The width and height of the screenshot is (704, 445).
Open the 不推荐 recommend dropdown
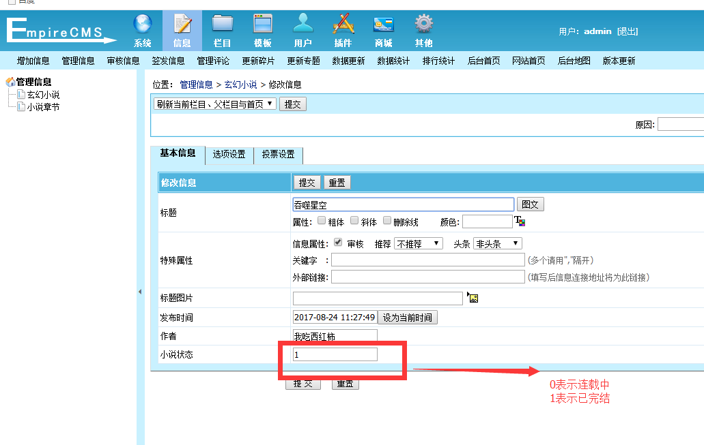[x=419, y=243]
